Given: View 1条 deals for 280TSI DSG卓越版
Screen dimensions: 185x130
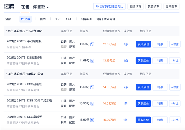Looking at the screenshot, I should click(126, 120).
